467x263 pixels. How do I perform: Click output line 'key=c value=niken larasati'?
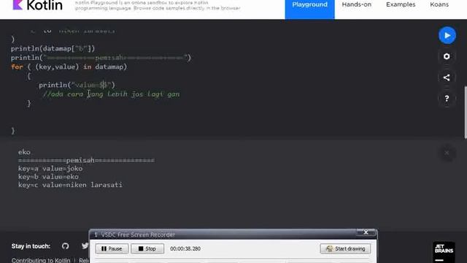pyautogui.click(x=70, y=185)
